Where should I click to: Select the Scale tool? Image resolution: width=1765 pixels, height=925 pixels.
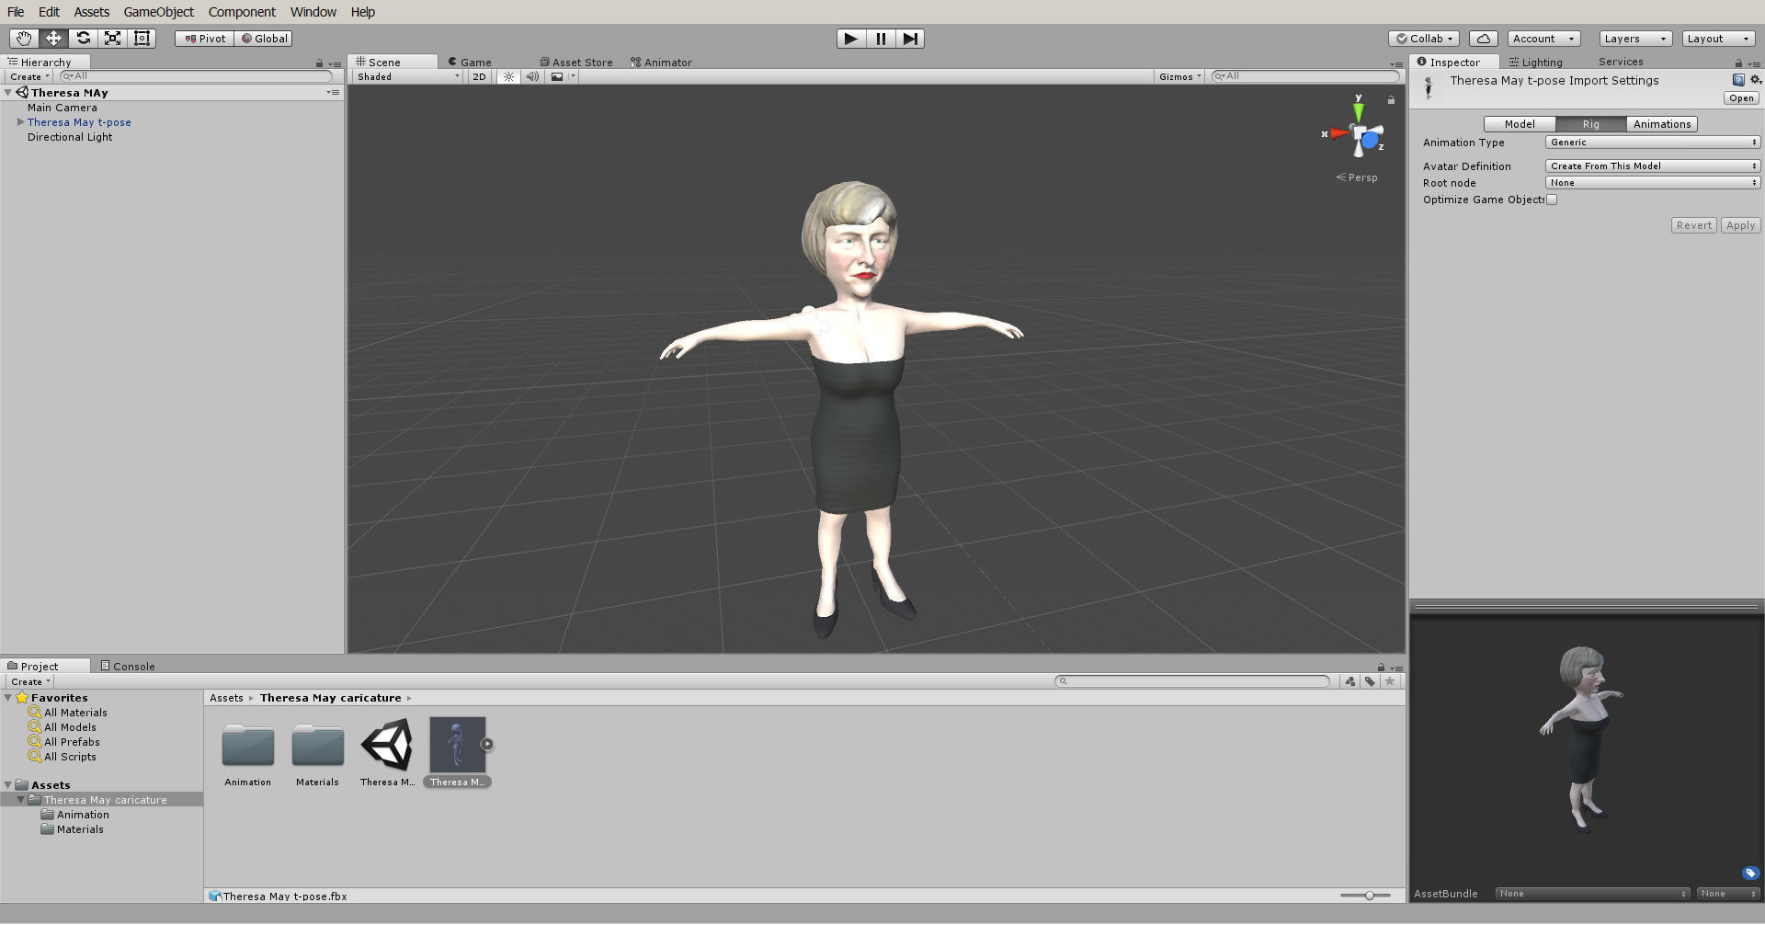(112, 39)
